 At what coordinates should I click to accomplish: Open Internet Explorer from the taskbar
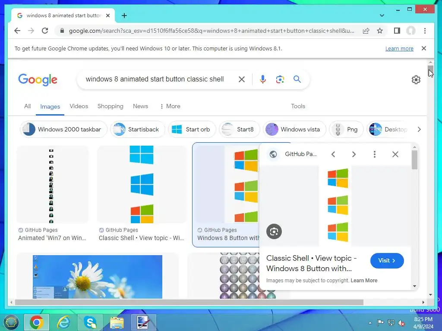click(64, 322)
